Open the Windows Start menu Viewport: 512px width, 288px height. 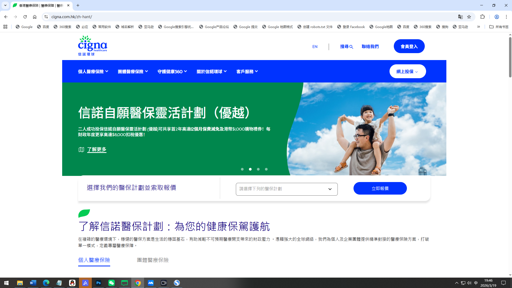[6, 283]
